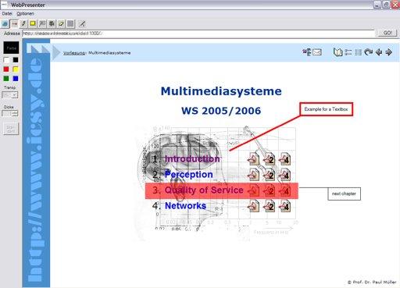Pick the red color swatch

pos(6,69)
